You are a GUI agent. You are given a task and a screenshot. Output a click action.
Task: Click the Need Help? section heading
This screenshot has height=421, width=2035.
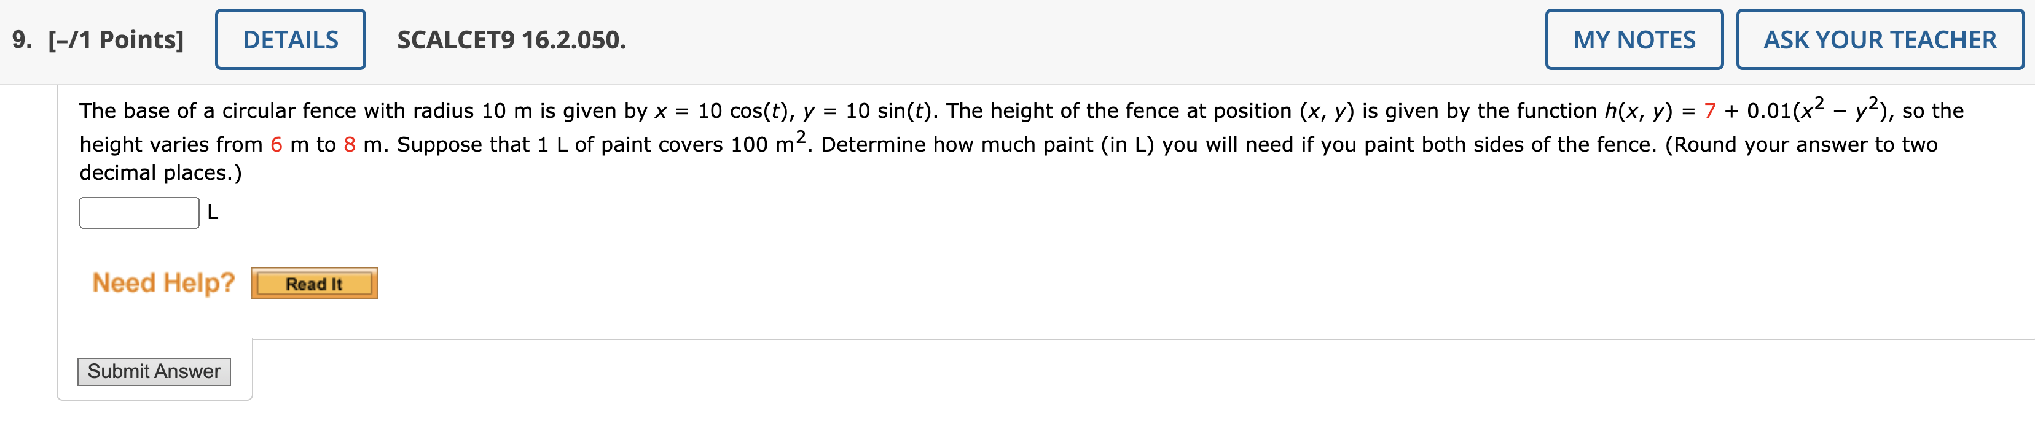(x=162, y=282)
